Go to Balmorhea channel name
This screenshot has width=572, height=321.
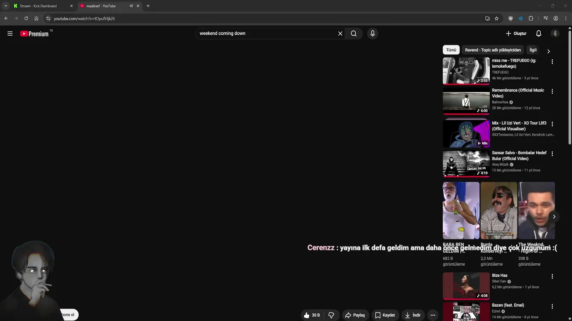(500, 102)
